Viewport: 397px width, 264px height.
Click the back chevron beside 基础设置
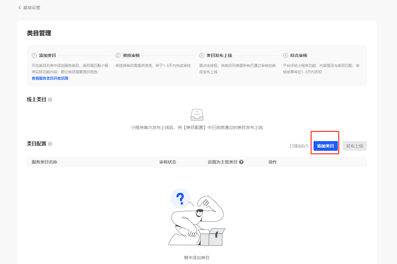(20, 8)
